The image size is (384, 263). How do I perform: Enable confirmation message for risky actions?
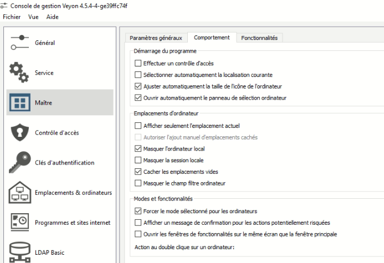138,223
